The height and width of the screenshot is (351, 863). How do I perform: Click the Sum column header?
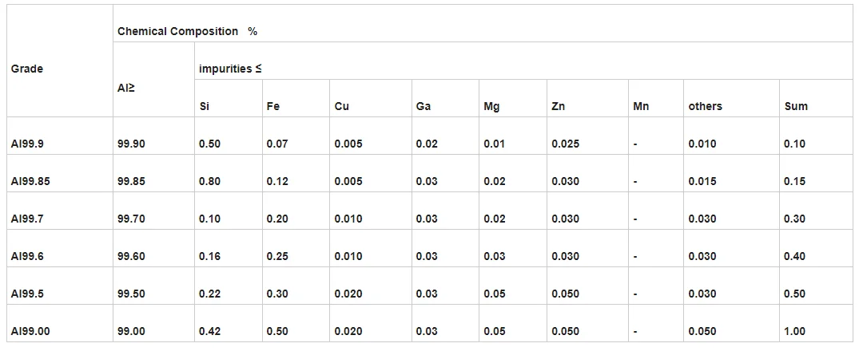pos(796,106)
